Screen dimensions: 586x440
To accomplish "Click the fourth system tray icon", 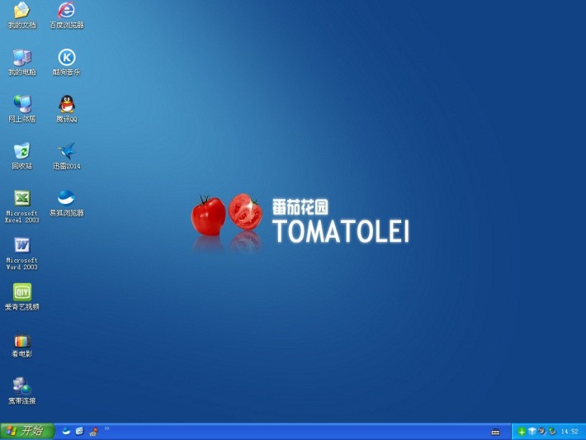I will tap(552, 432).
